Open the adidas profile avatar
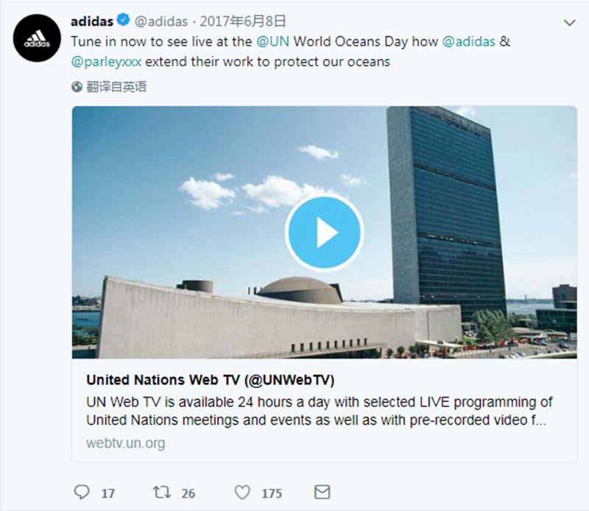The image size is (589, 511). [37, 38]
